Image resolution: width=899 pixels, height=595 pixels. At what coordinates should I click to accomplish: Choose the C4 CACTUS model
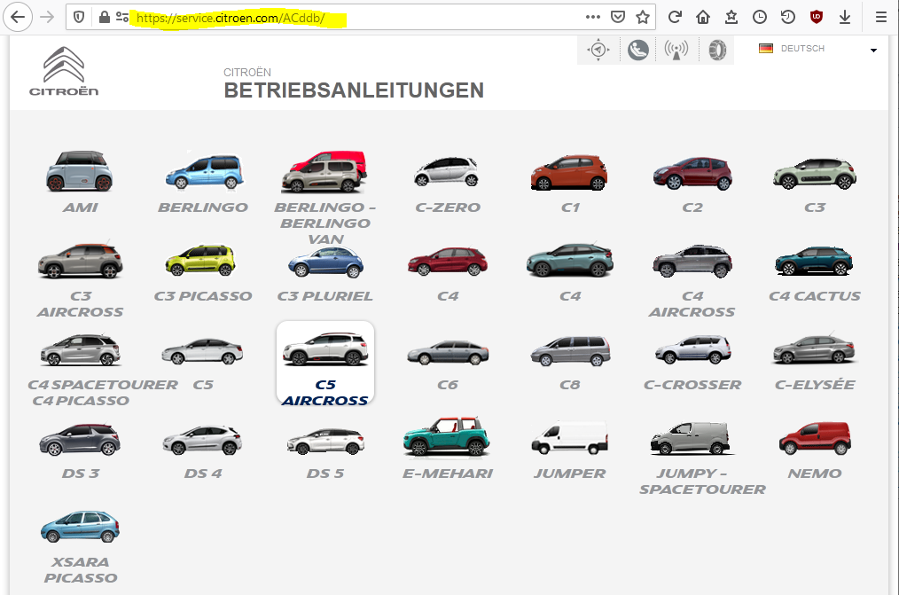(x=814, y=272)
